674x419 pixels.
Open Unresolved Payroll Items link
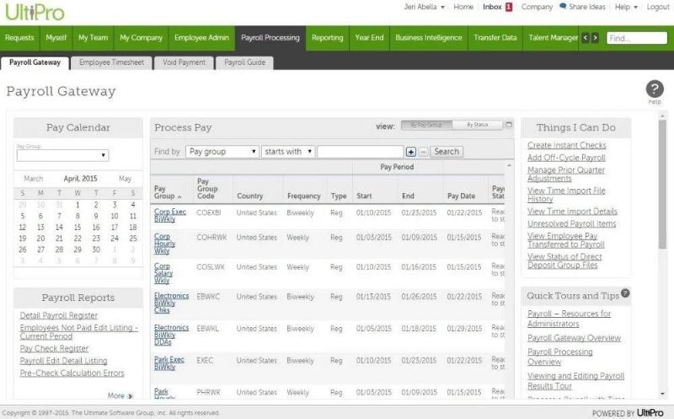(572, 223)
